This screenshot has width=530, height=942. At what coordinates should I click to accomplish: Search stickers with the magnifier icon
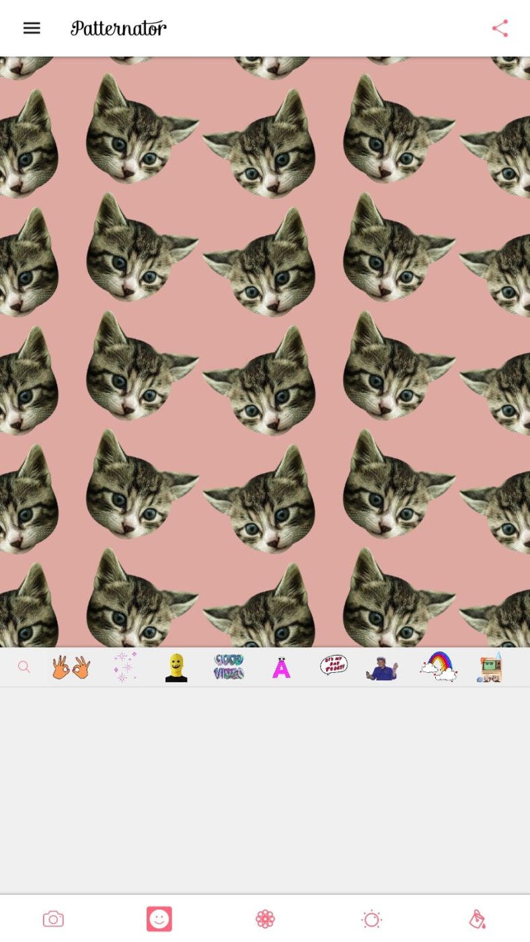click(x=24, y=667)
